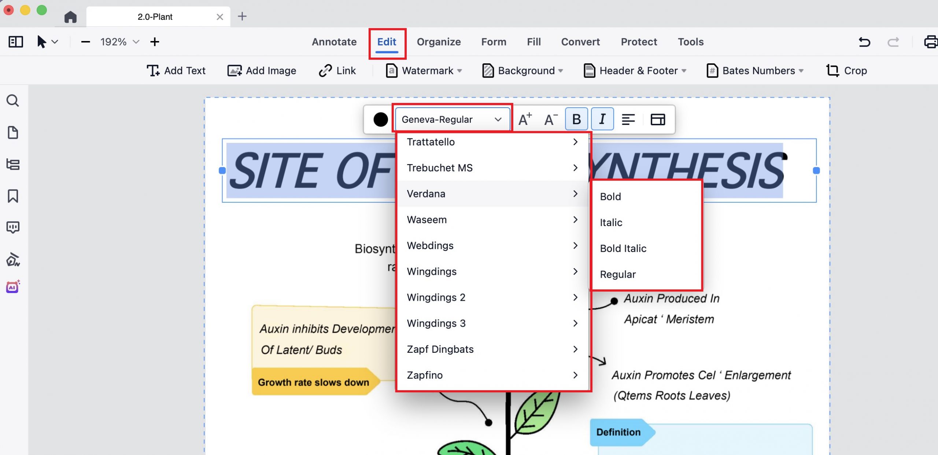Image resolution: width=938 pixels, height=455 pixels.
Task: Switch to the Fill tab
Action: click(534, 42)
